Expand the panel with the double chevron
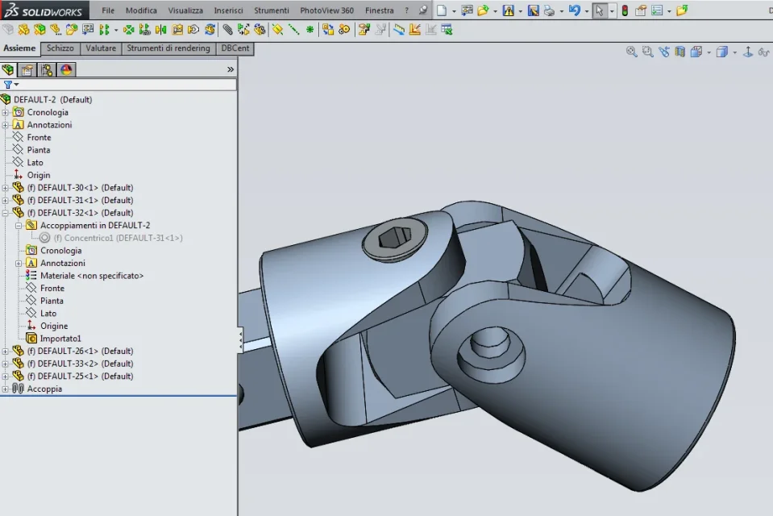The height and width of the screenshot is (516, 773). tap(231, 69)
